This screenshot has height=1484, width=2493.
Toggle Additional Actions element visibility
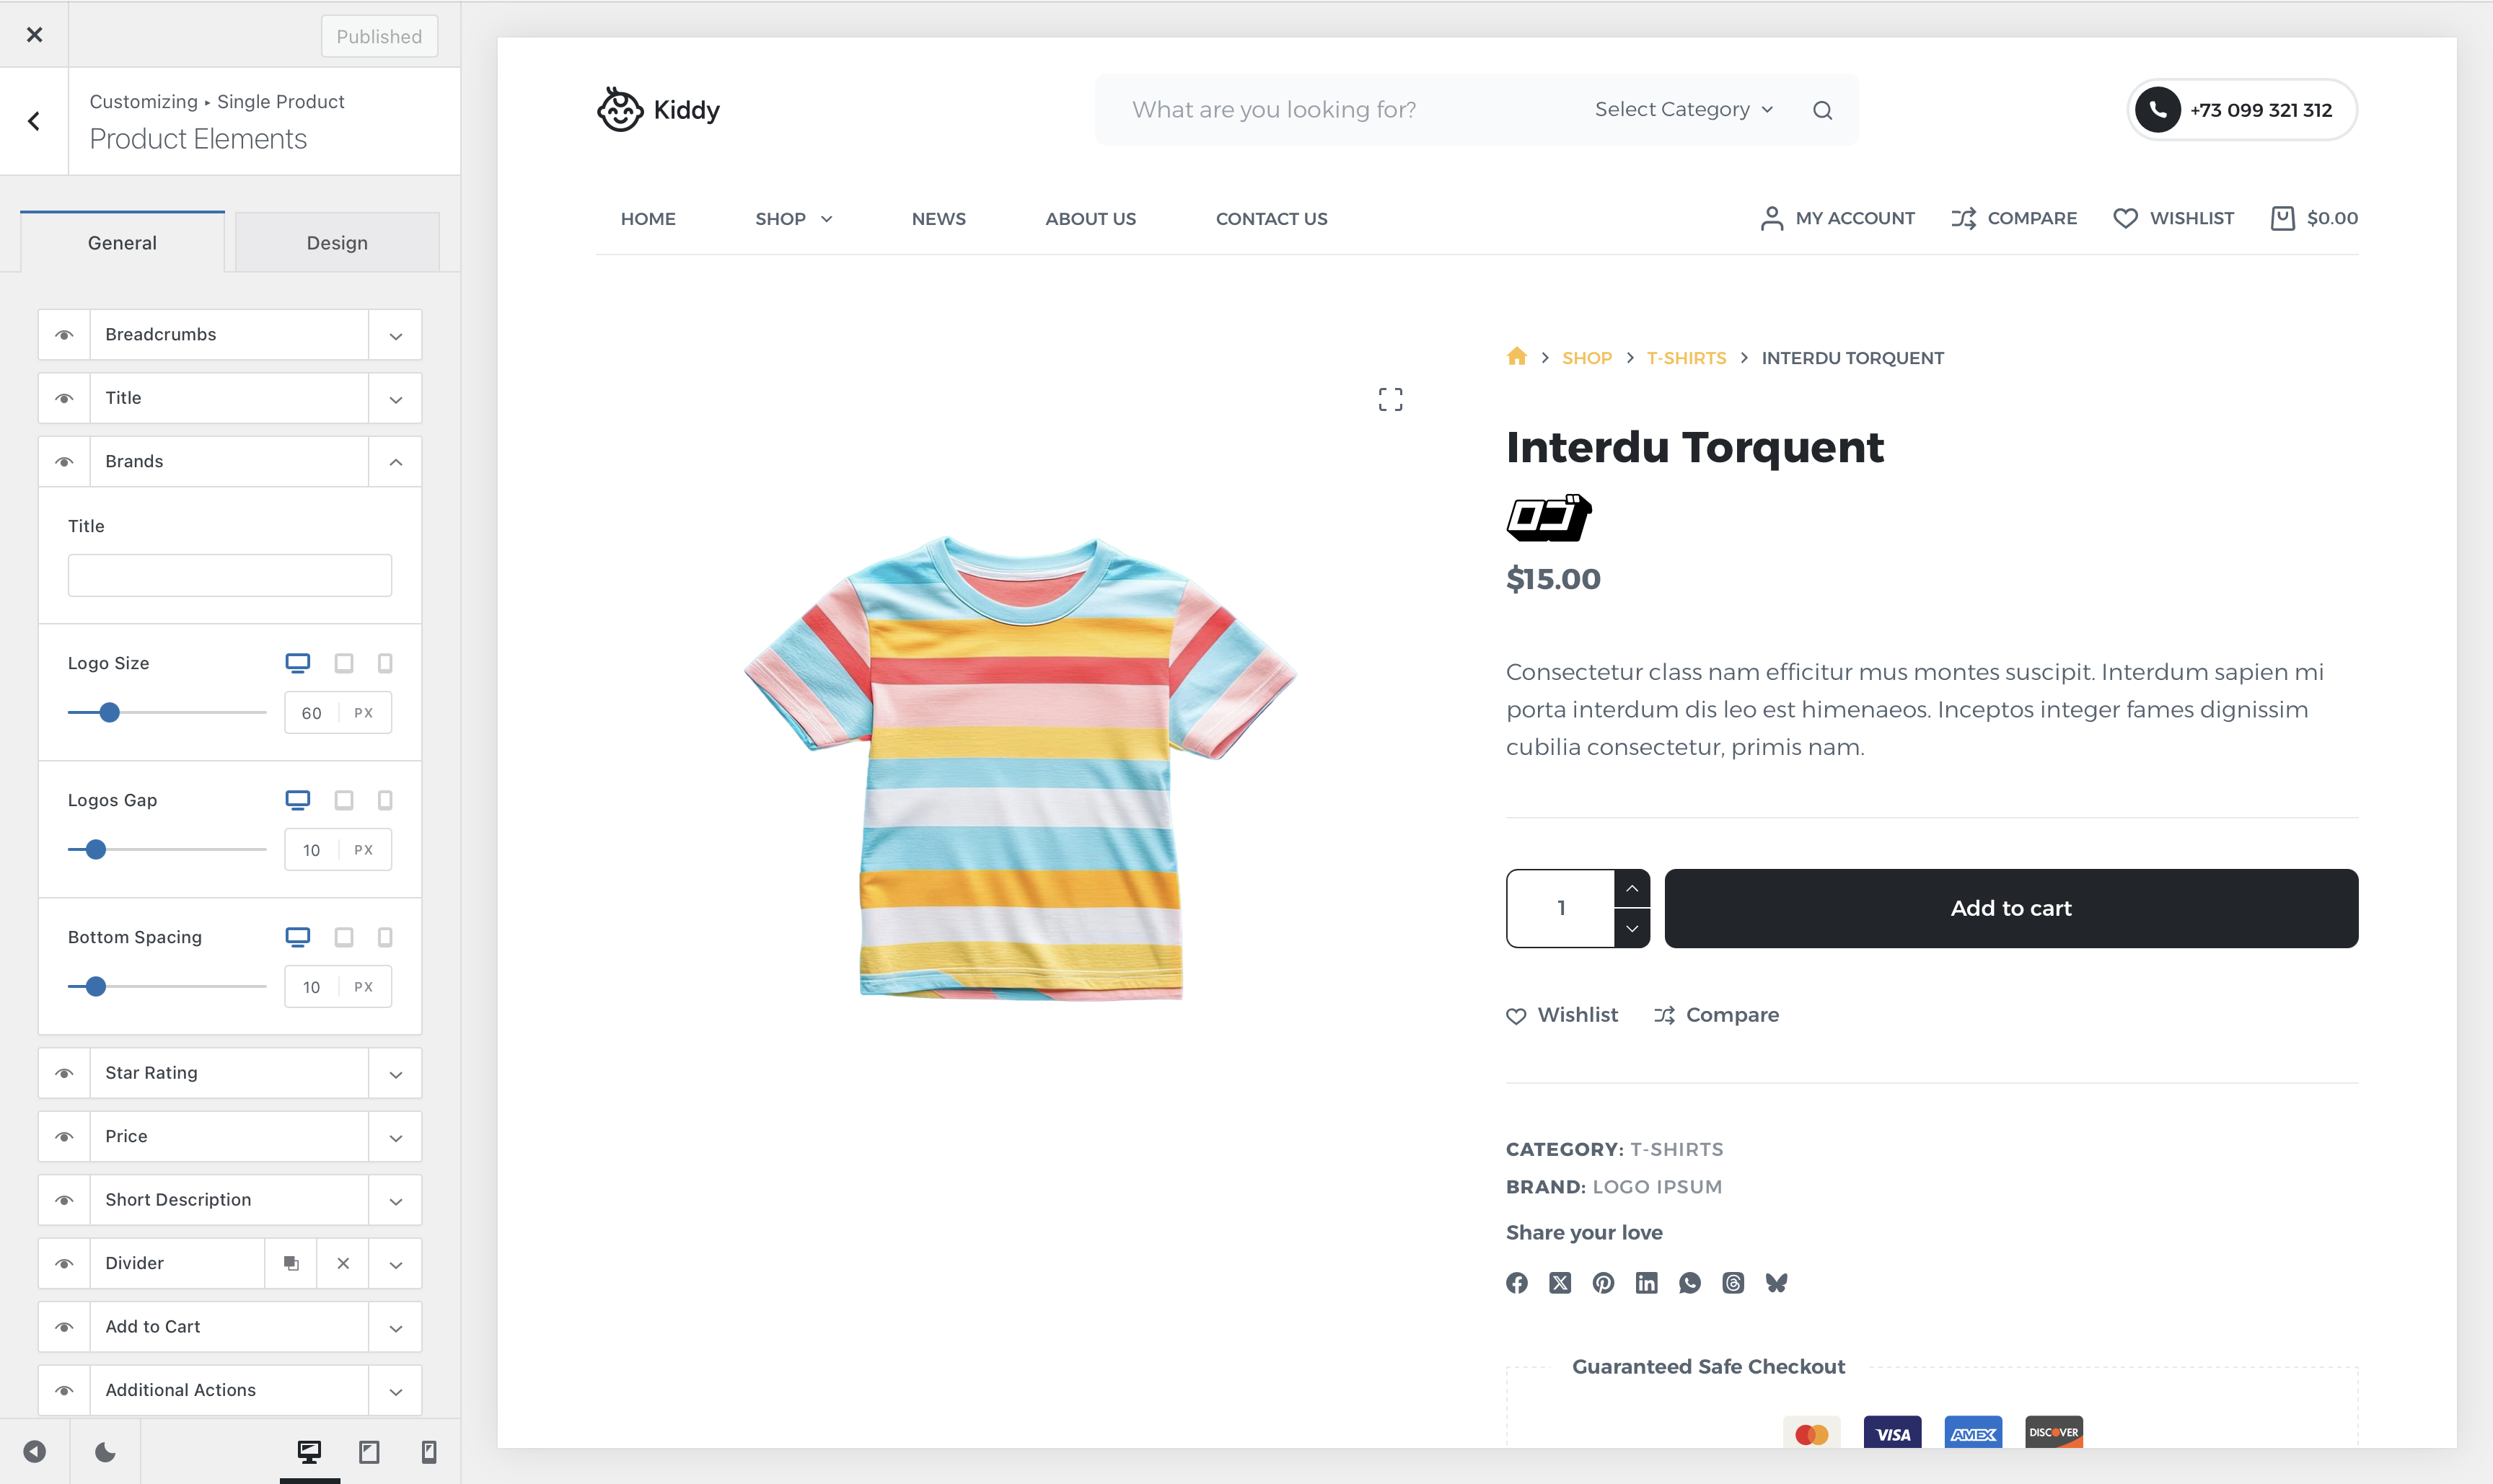64,1390
